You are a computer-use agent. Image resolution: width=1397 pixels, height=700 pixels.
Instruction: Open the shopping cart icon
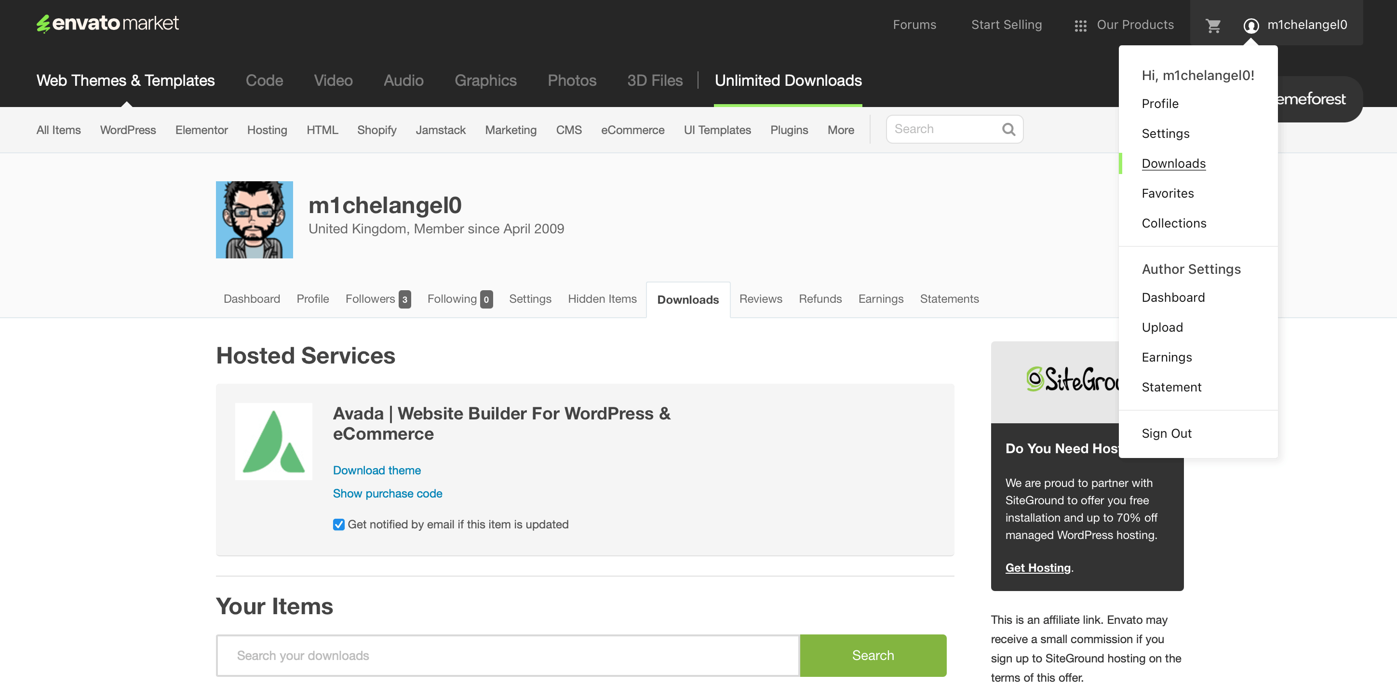(x=1213, y=26)
